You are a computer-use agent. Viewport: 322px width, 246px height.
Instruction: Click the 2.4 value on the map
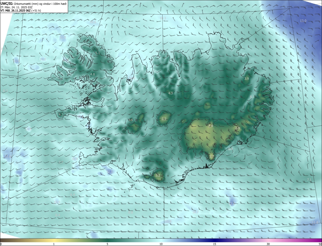click(x=211, y=126)
